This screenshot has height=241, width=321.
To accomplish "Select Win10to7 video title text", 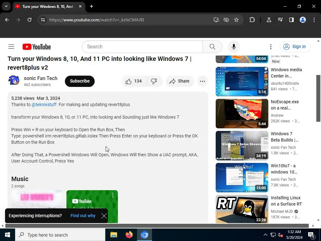I will [x=284, y=169].
